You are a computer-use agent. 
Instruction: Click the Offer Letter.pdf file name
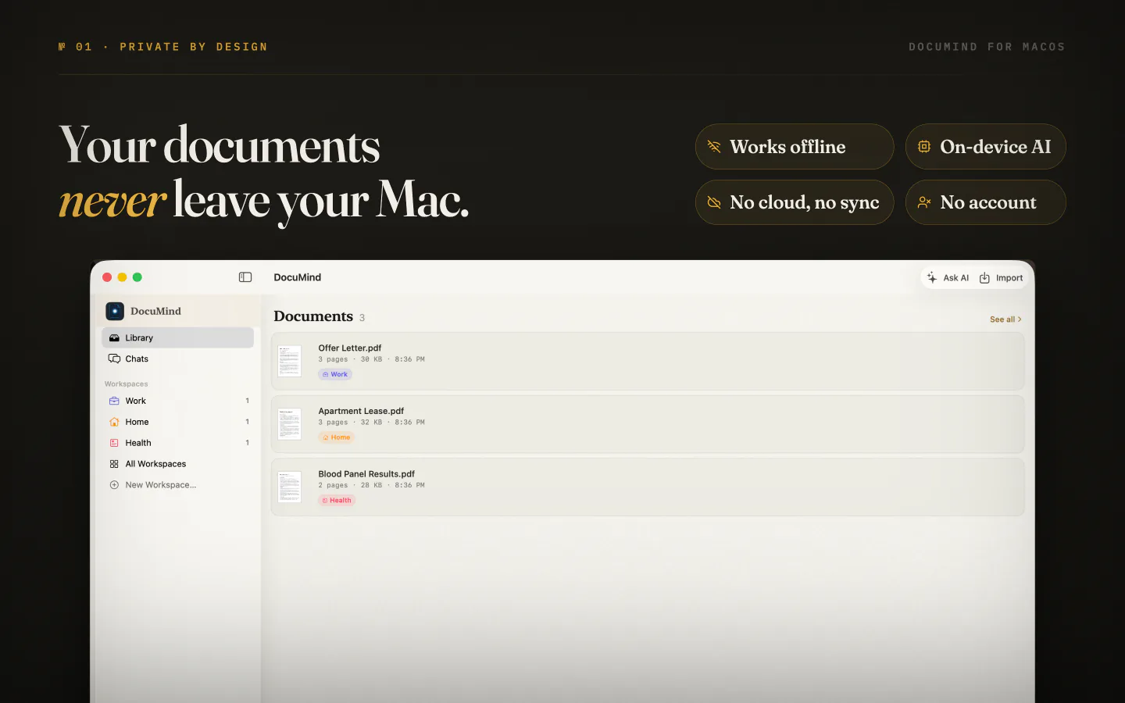point(350,348)
